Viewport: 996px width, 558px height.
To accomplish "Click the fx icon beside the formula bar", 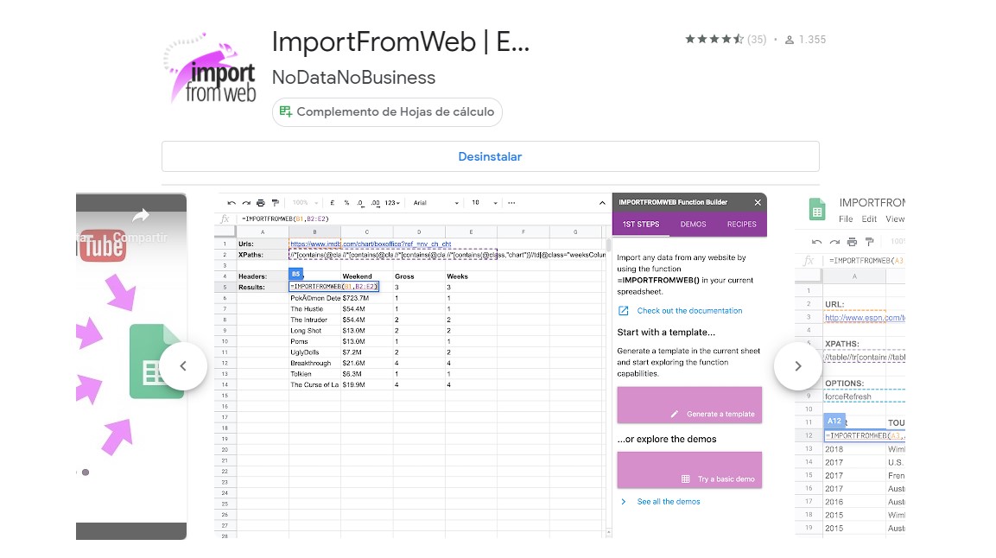I will click(225, 219).
